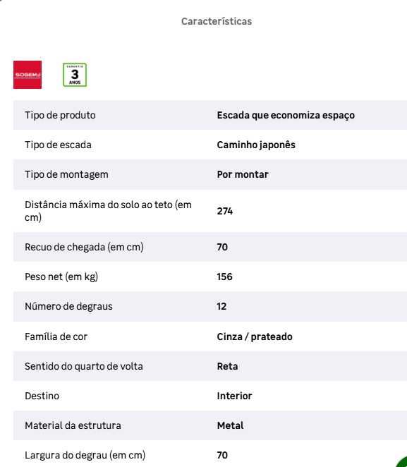Click the Peso net value 156
Viewport: 407px width, 467px height.
[x=224, y=277]
